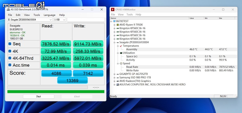Click the green benchmark progress bar
The height and width of the screenshot is (113, 242).
56,92
